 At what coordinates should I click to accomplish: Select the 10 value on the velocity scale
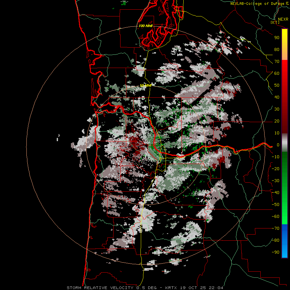point(277,133)
